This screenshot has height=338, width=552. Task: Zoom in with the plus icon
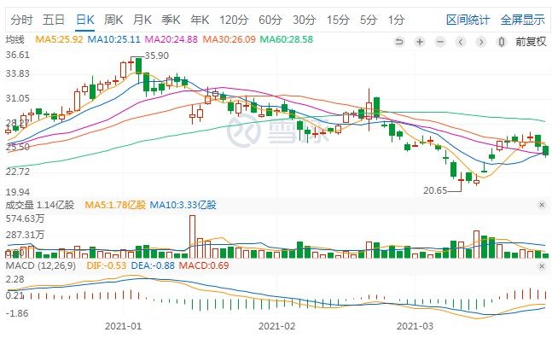pos(420,42)
